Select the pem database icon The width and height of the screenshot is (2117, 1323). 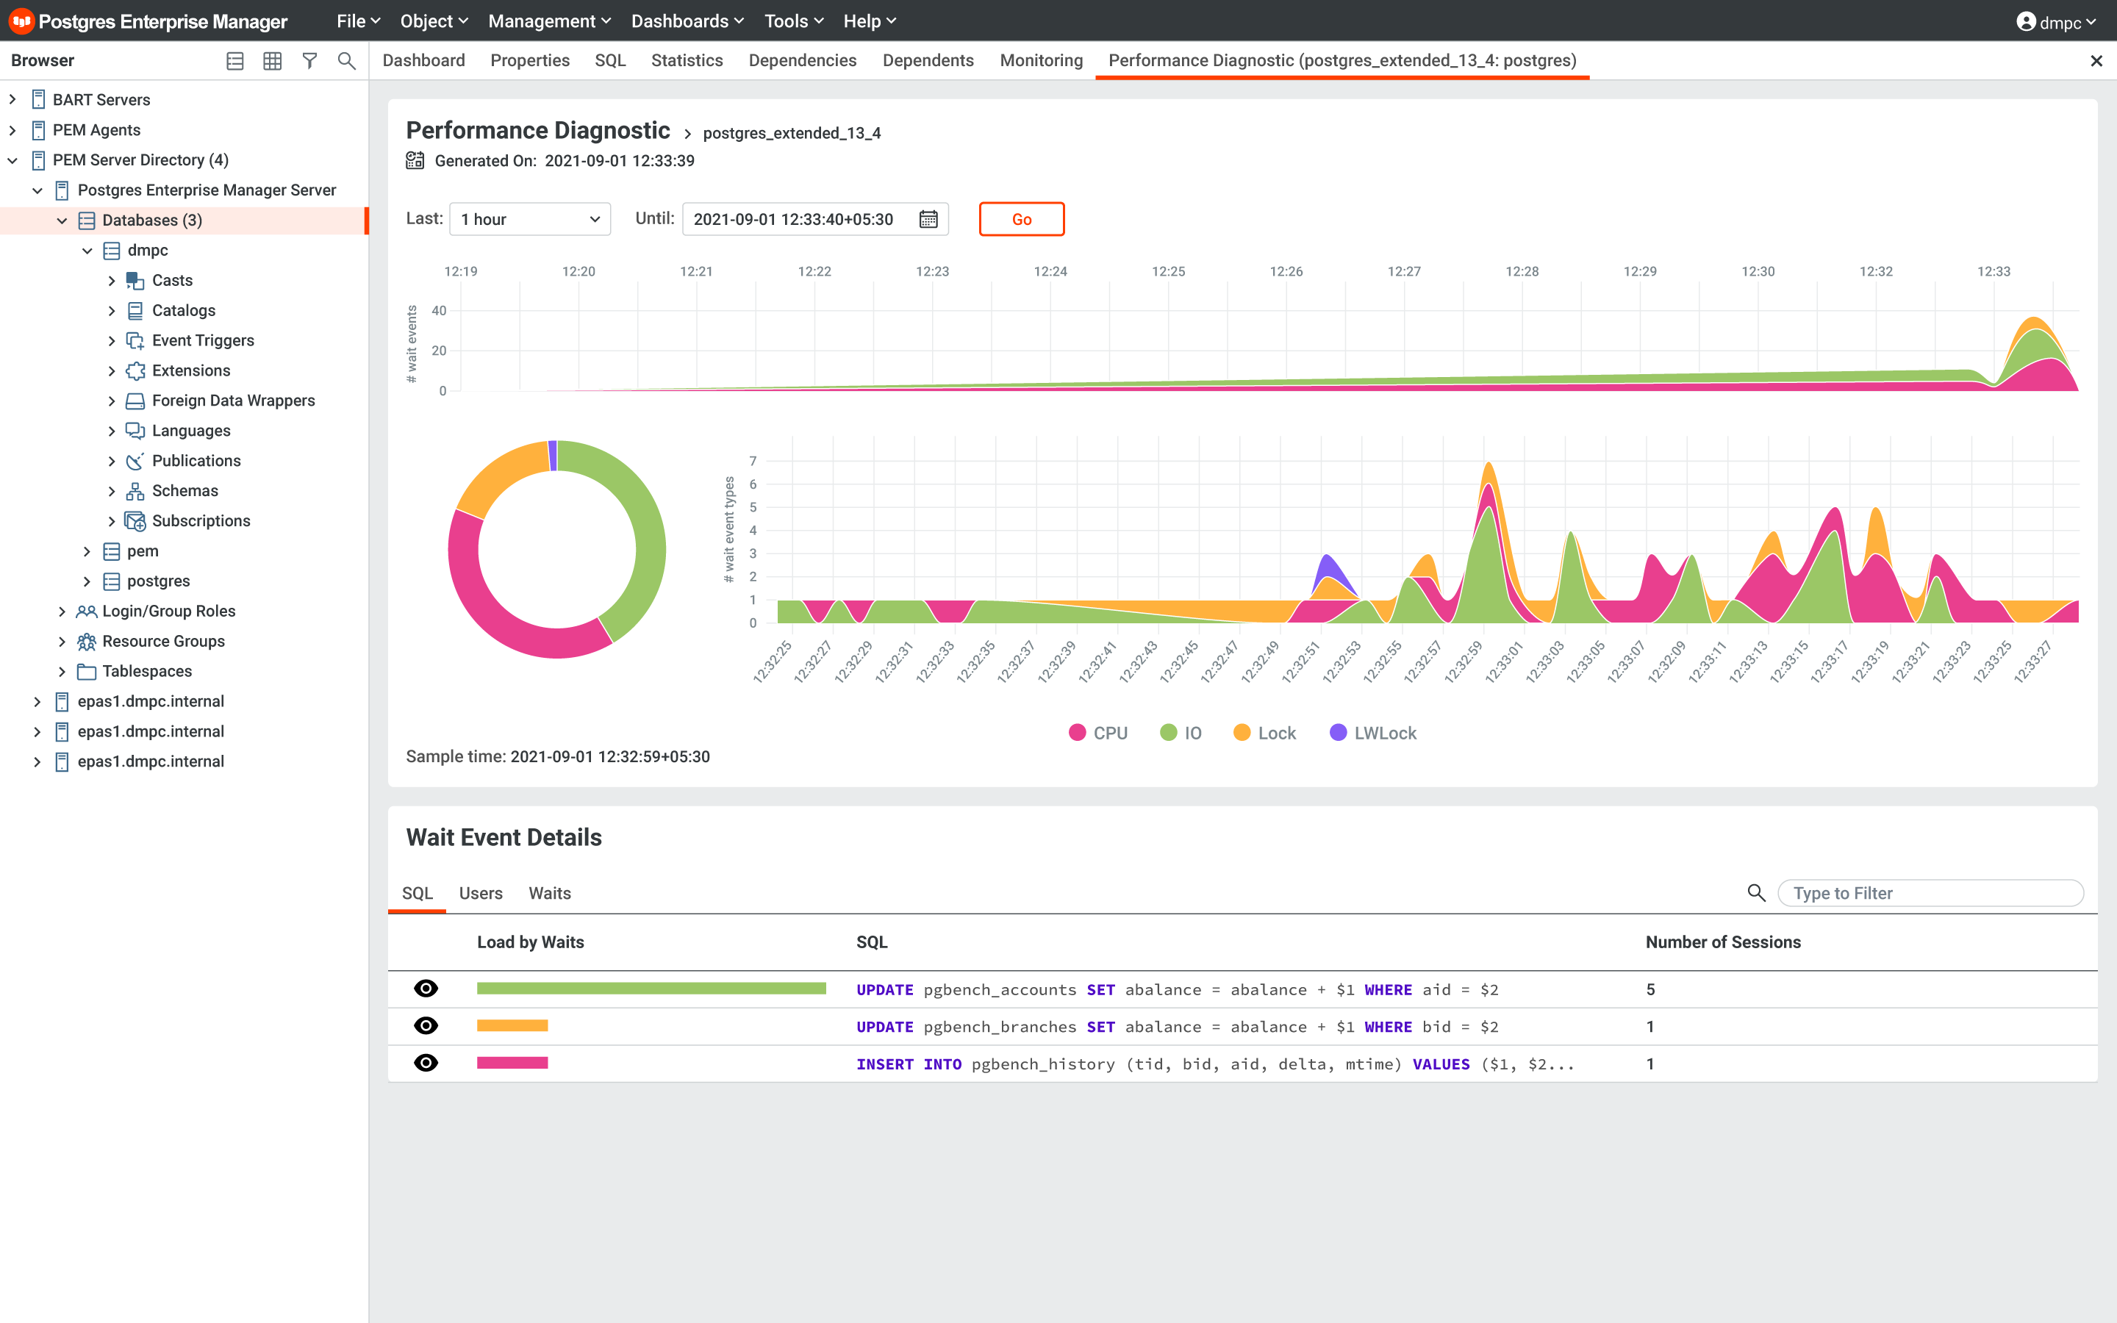pyautogui.click(x=111, y=551)
